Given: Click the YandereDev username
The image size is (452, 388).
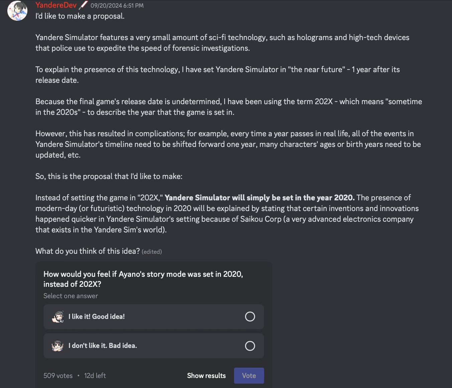Looking at the screenshot, I should pyautogui.click(x=56, y=5).
